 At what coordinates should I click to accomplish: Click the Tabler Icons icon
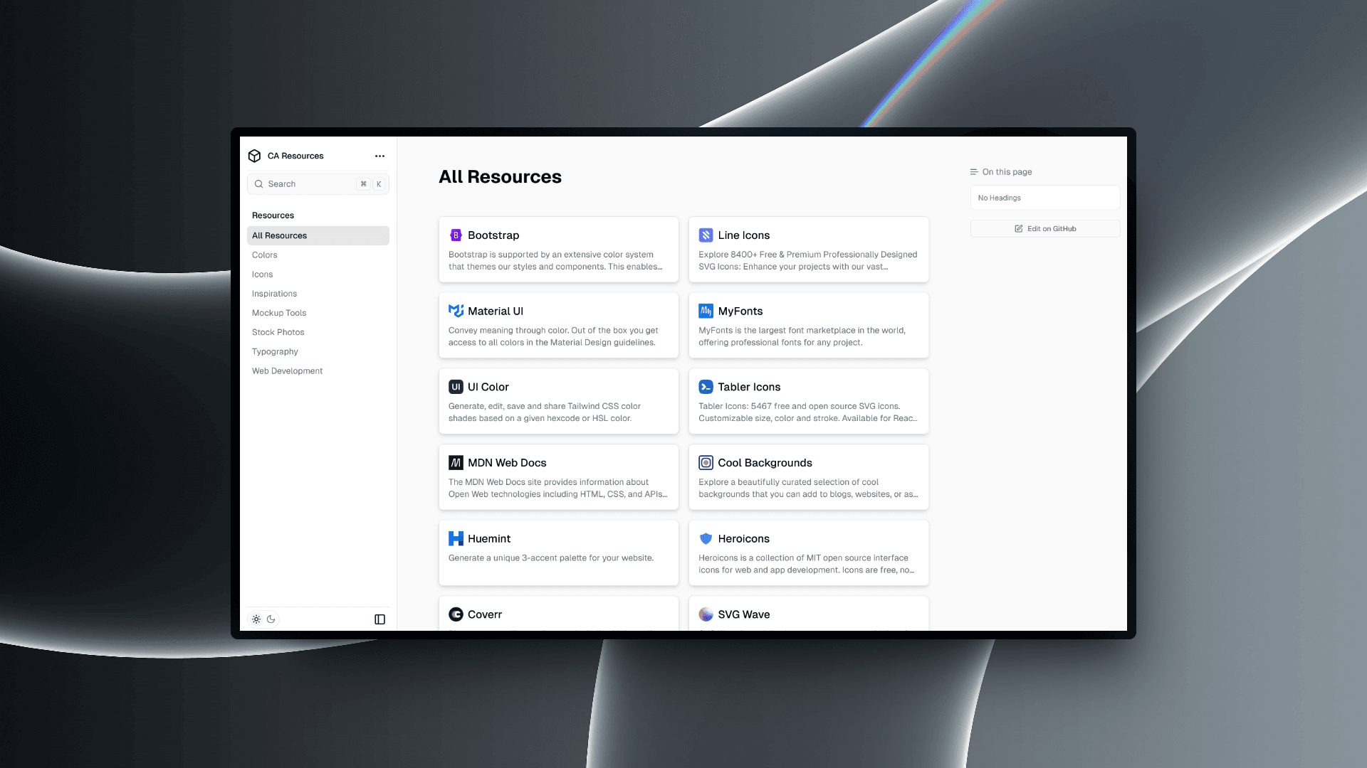pos(706,386)
